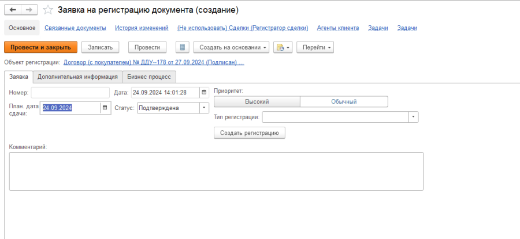Open the Перейти dropdown menu
The width and height of the screenshot is (520, 239).
click(315, 47)
